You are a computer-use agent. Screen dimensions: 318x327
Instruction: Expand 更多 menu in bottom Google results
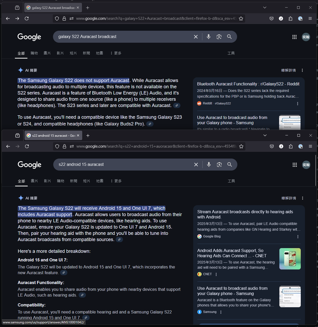(116, 181)
